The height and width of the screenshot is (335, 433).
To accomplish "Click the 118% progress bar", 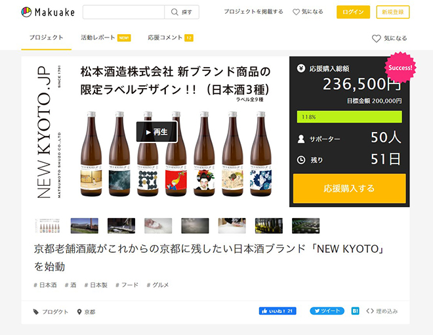I will pos(349,117).
